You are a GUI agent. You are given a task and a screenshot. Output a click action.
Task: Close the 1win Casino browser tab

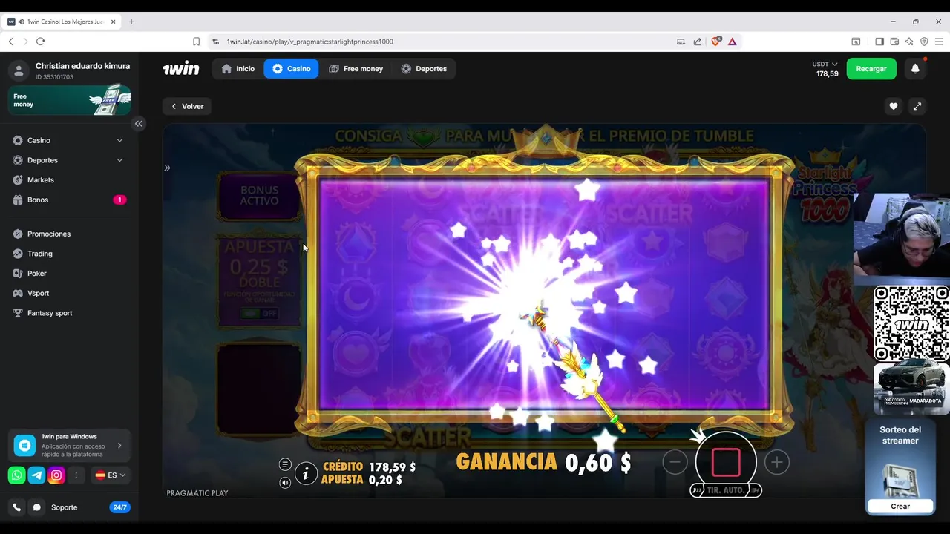tap(114, 22)
